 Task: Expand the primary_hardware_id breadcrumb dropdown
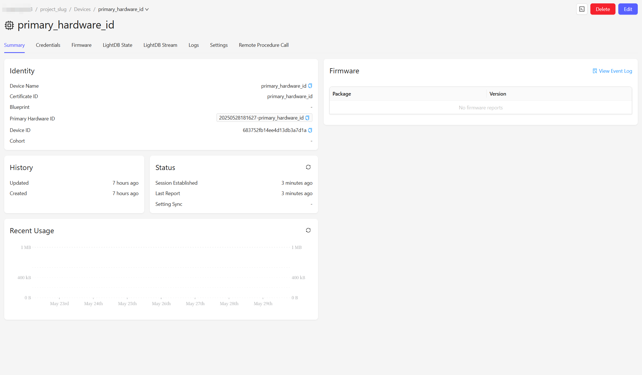click(147, 9)
